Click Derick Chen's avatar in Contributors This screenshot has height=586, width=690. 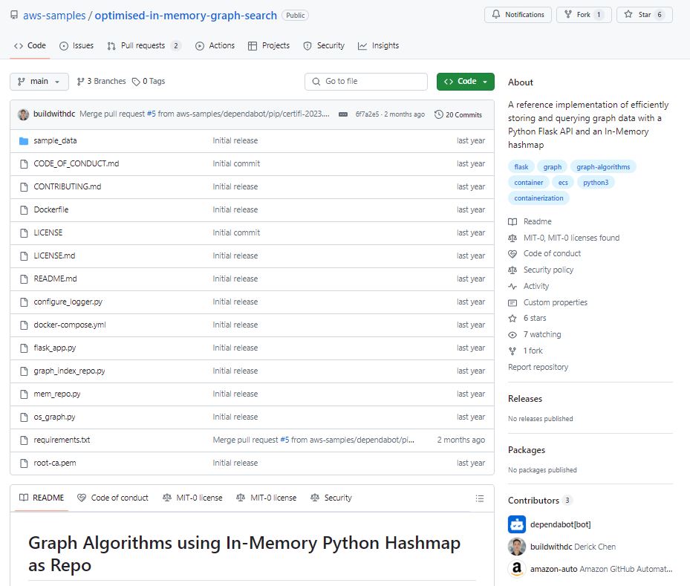click(x=517, y=547)
